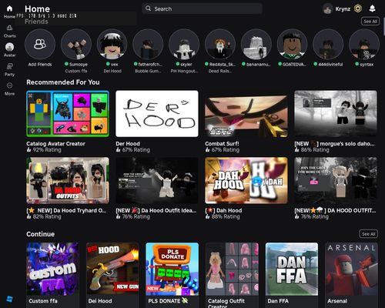
Task: Open friend syntax avatar
Action: click(x=364, y=44)
